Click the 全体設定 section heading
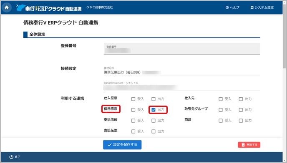The width and height of the screenshot is (287, 163). pos(38,35)
